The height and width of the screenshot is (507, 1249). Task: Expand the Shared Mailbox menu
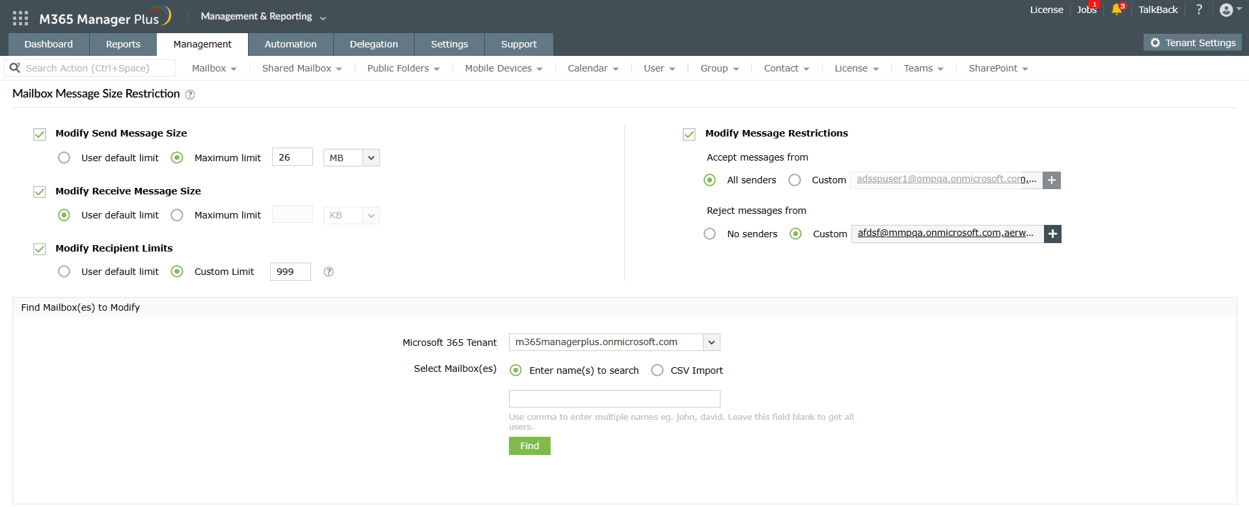(x=302, y=68)
